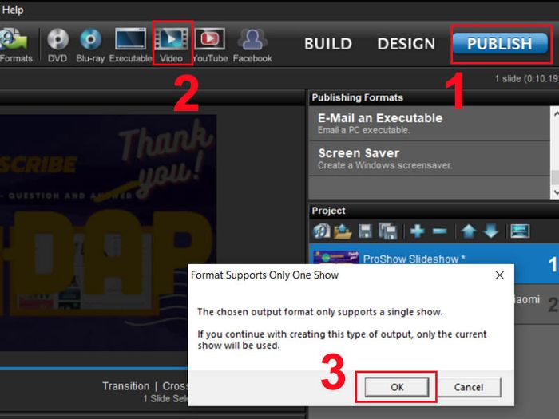Click the 1 slide duration status text
This screenshot has height=419, width=559.
click(x=526, y=79)
